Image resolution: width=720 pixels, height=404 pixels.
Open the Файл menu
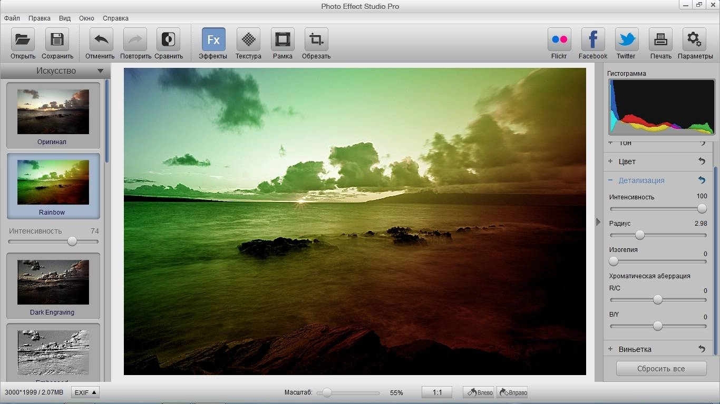coord(12,18)
